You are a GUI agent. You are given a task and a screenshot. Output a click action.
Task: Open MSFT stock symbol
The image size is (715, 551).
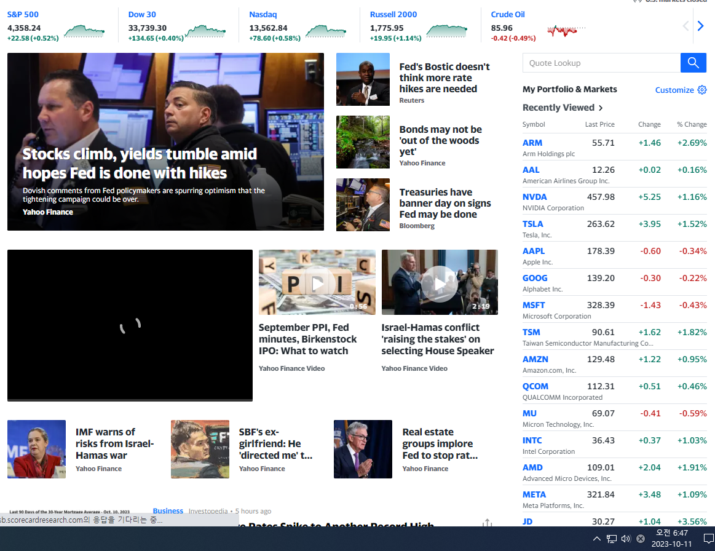pos(534,305)
